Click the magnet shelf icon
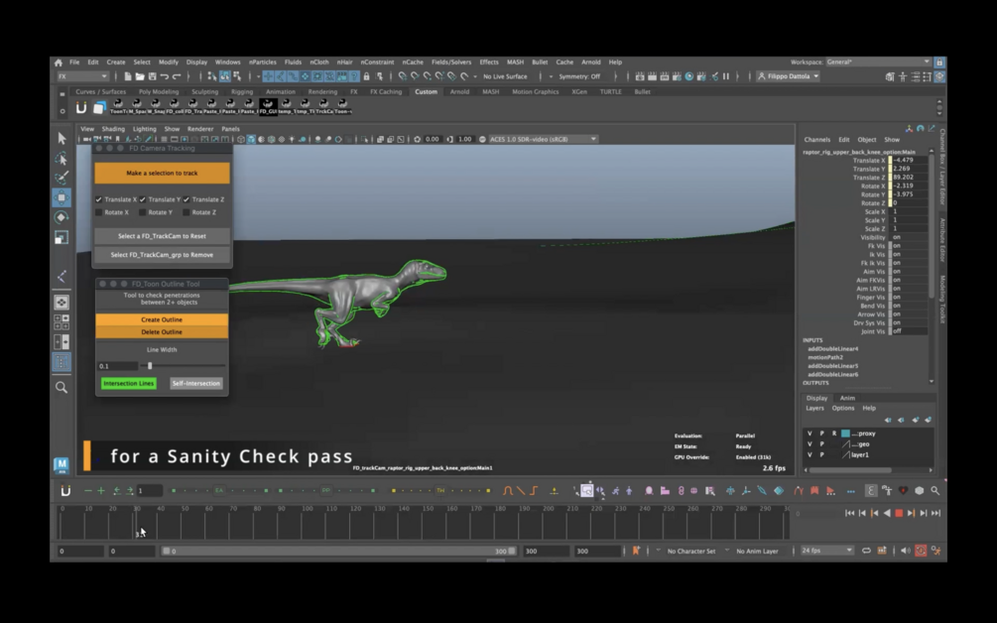Image resolution: width=997 pixels, height=623 pixels. [x=81, y=108]
